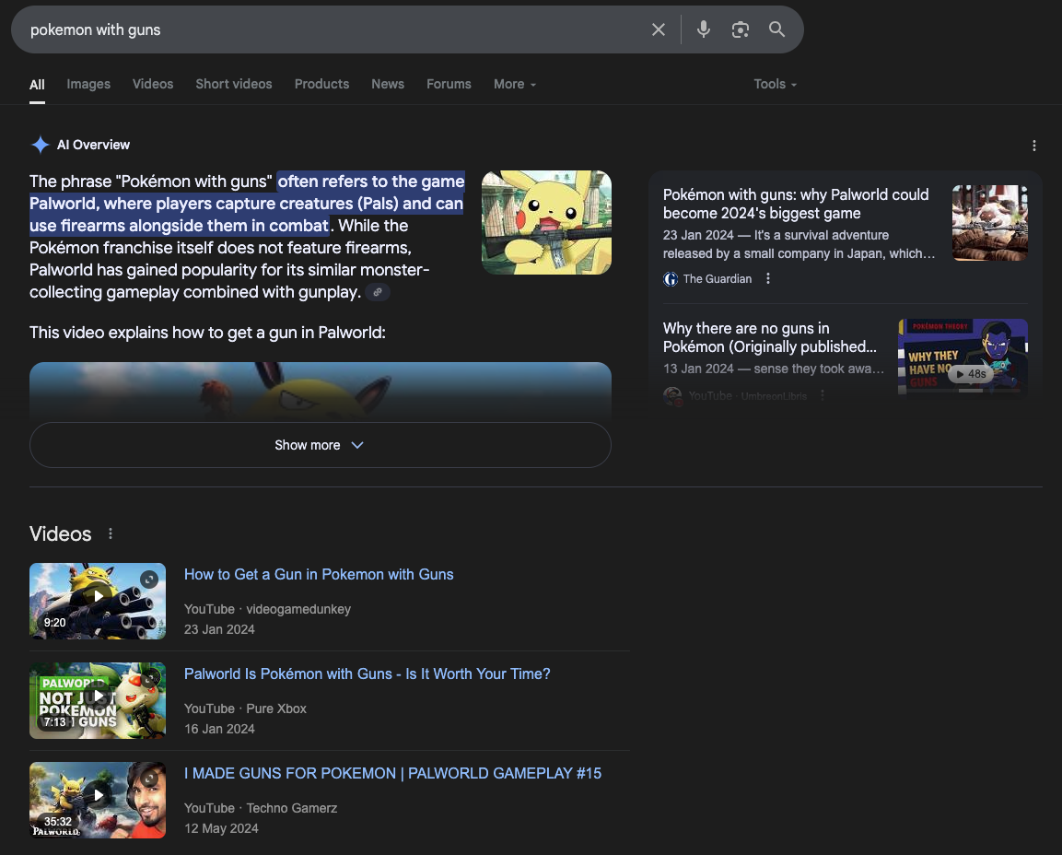Open the Products tab

[x=321, y=84]
